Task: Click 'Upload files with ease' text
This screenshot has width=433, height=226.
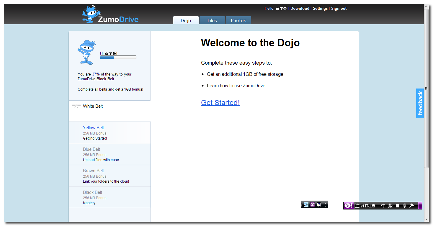Action: 101,160
